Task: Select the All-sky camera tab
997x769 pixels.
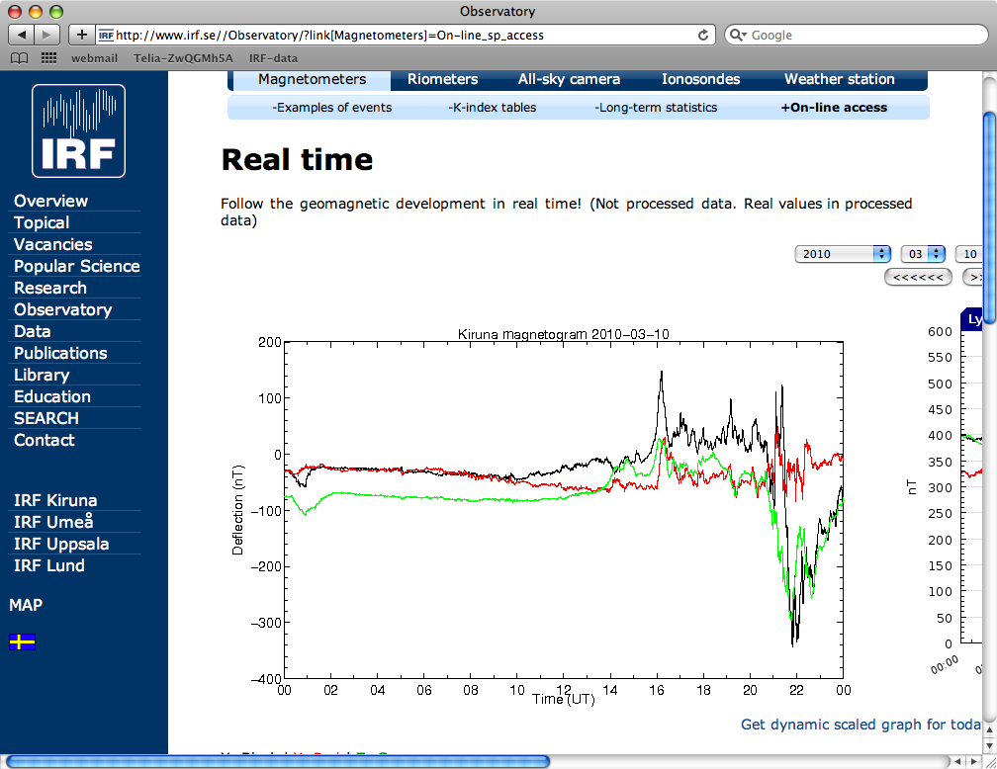Action: [x=569, y=79]
